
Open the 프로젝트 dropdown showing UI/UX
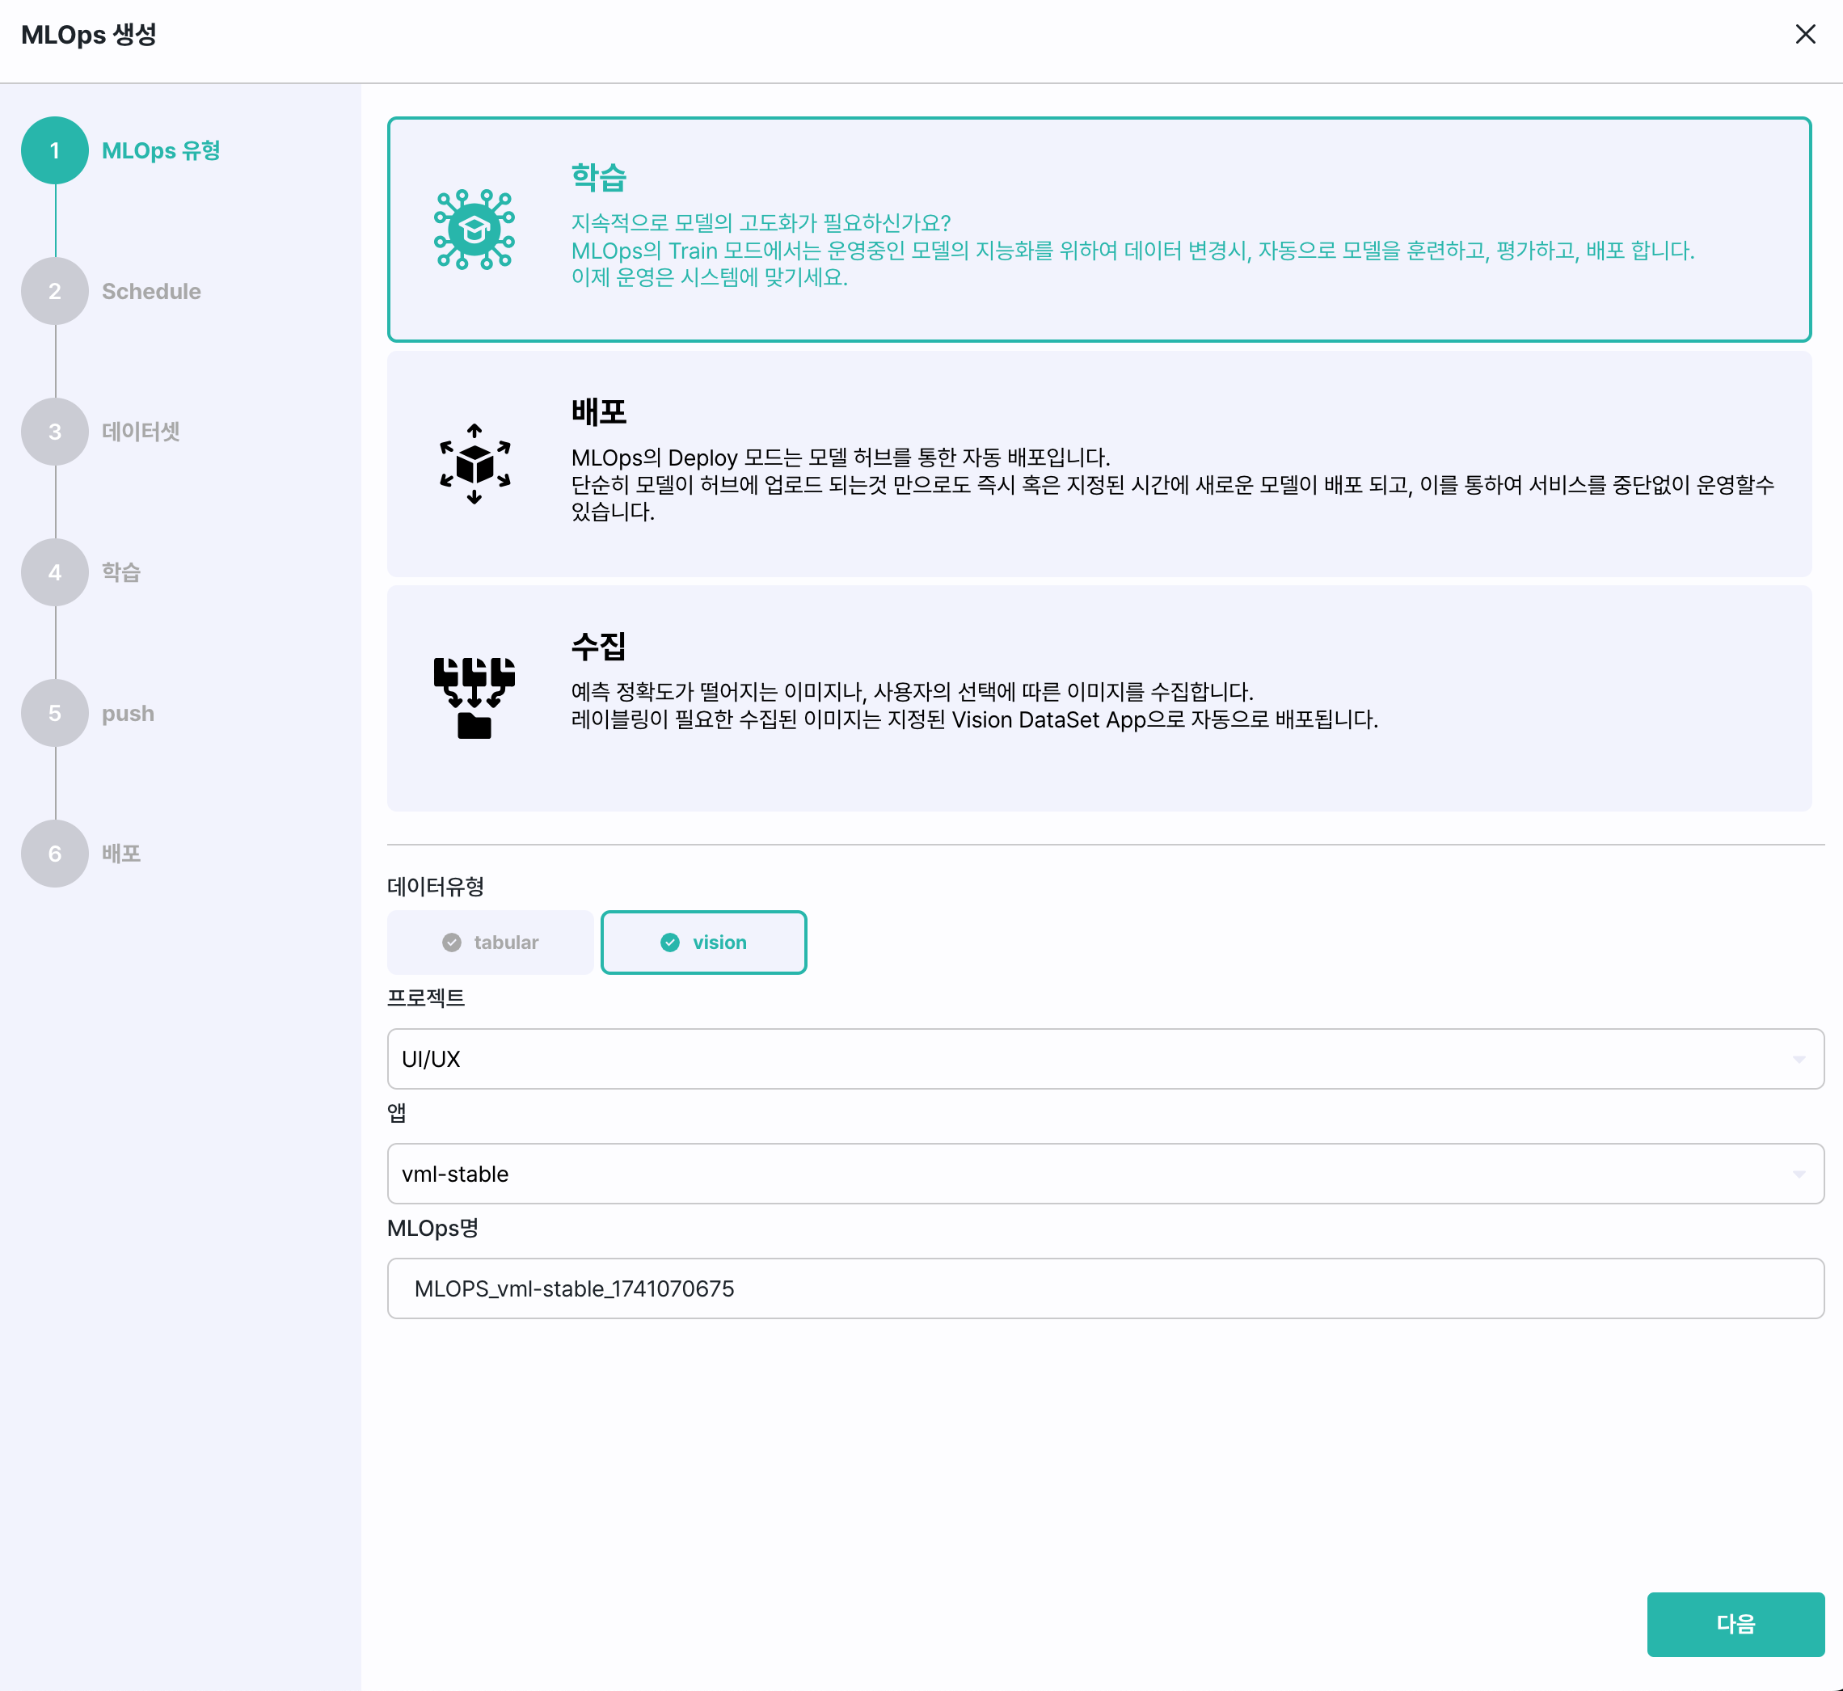pos(1106,1059)
